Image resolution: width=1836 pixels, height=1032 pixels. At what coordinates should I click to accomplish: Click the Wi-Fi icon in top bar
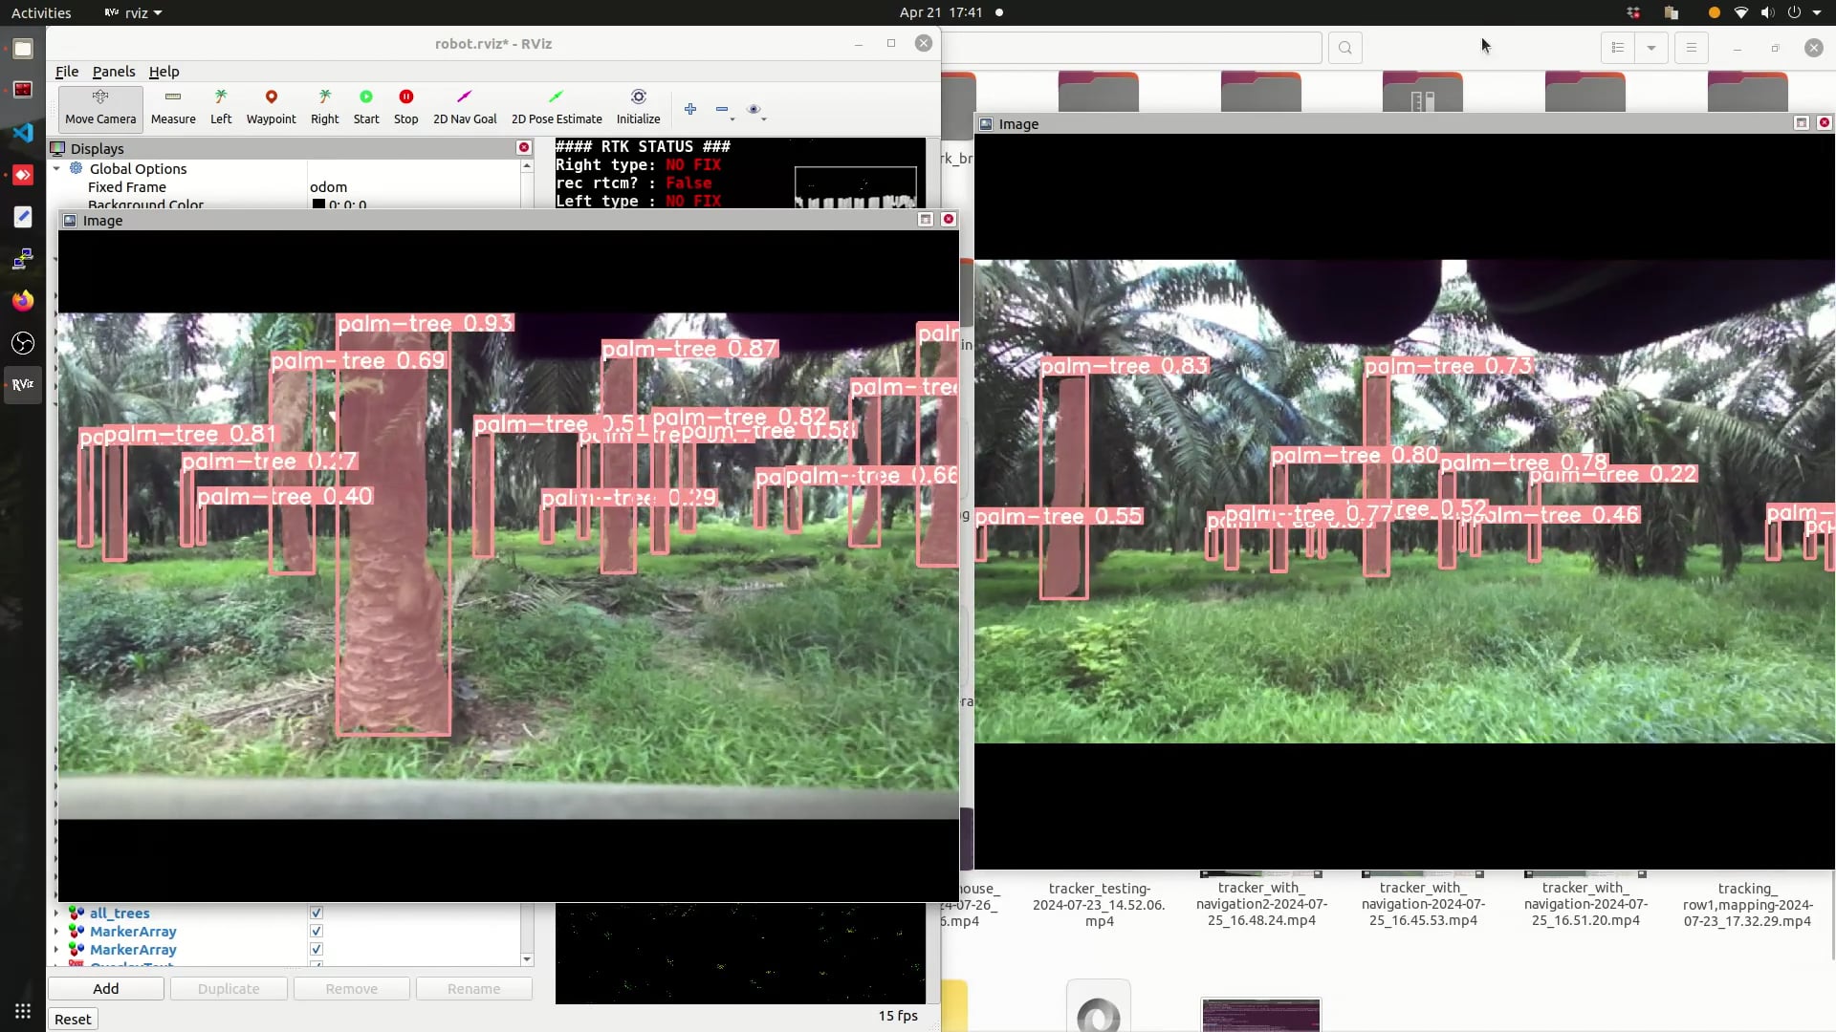coord(1741,12)
